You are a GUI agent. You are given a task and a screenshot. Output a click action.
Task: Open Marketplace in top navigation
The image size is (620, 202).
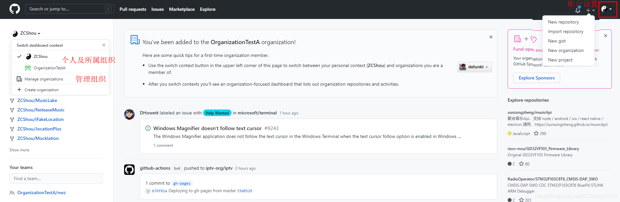182,9
